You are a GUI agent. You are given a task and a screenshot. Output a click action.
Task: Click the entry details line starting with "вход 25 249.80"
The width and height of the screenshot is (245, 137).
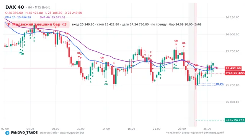coord(136,24)
